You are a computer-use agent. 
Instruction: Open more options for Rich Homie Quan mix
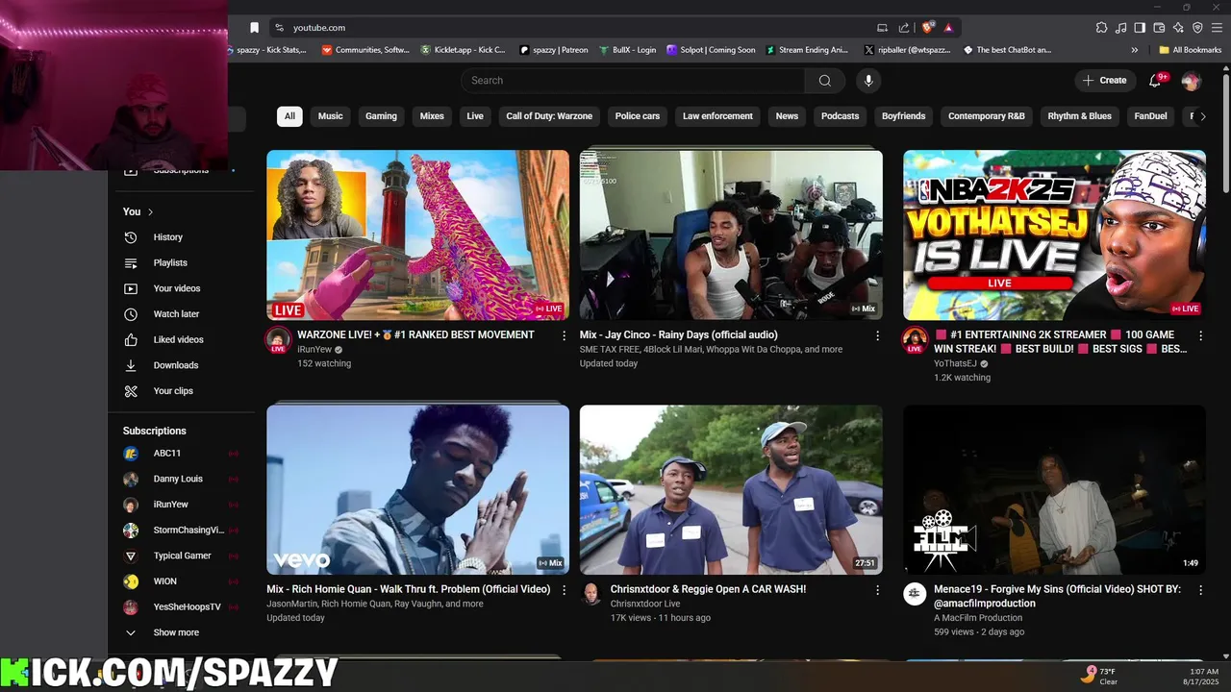[x=564, y=590]
